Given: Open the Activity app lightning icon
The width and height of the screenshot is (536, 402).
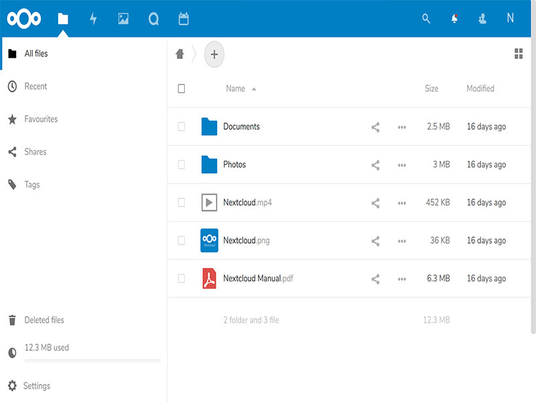Looking at the screenshot, I should click(93, 19).
